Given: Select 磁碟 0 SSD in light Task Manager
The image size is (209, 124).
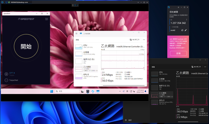Looking at the screenshot, I should tap(87, 61).
